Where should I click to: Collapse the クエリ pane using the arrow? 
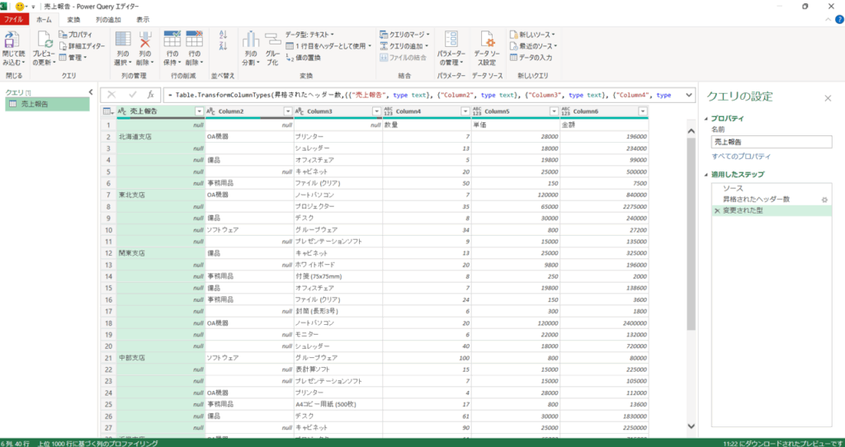91,92
